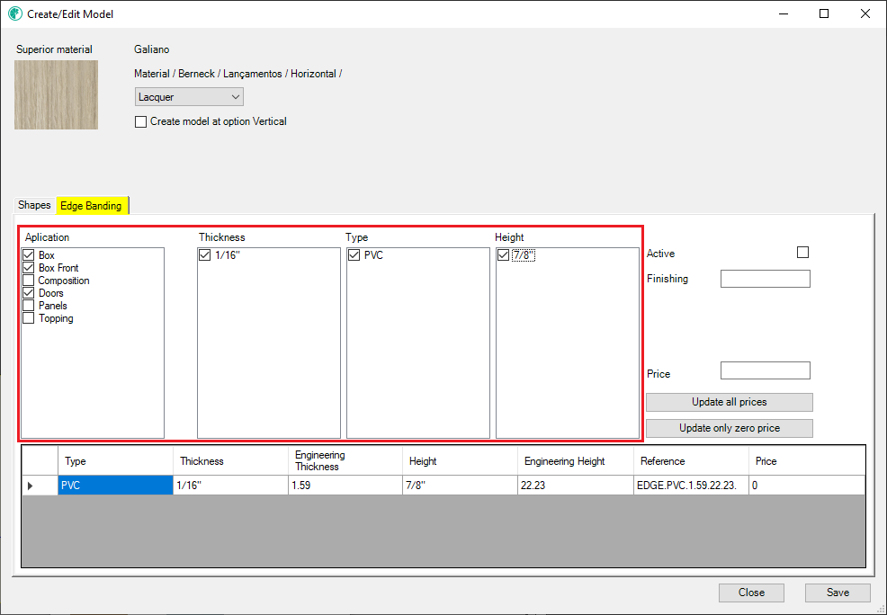Click the EDGE.PVC.1.59.22.23. reference cell
The width and height of the screenshot is (887, 615).
[x=691, y=486]
